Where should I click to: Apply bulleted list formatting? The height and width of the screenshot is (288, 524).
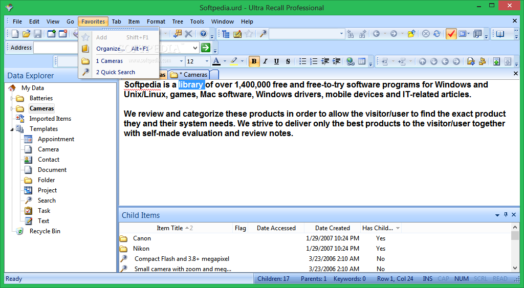(x=302, y=61)
